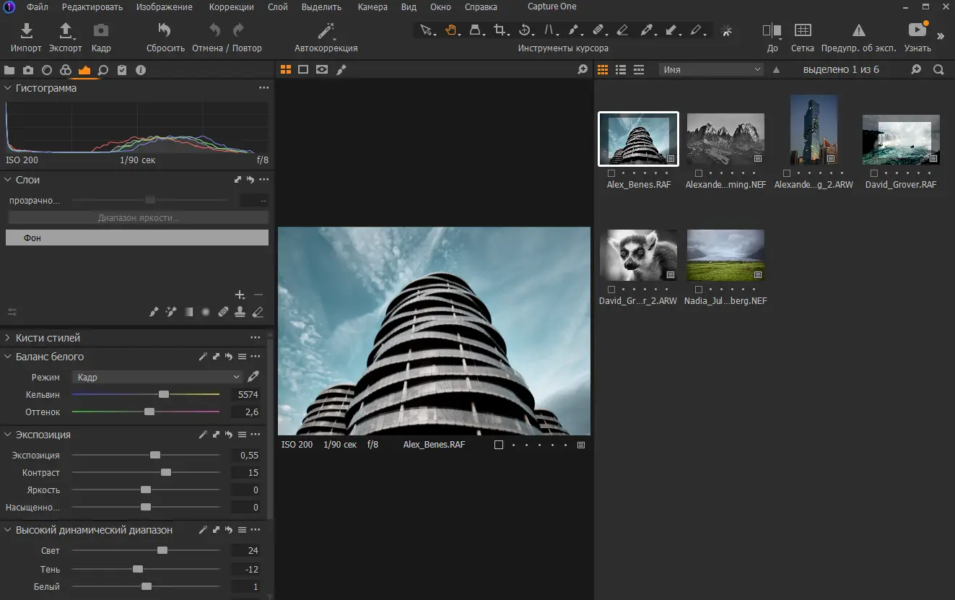Image resolution: width=955 pixels, height=600 pixels.
Task: Toggle the Grid (Сетка) overlay icon
Action: point(801,31)
